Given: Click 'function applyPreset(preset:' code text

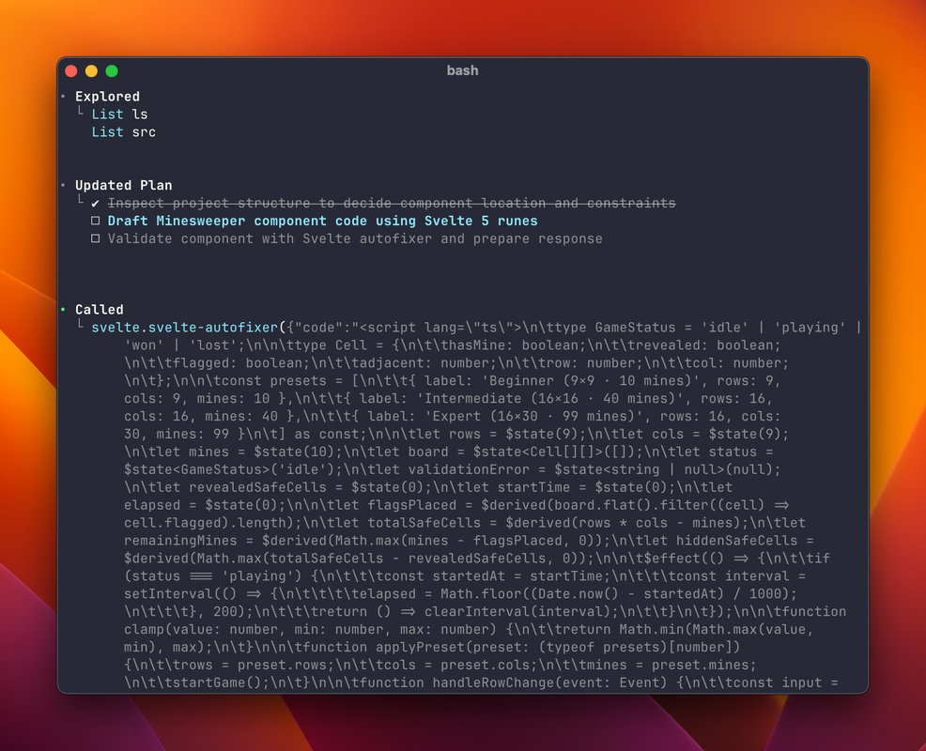Looking at the screenshot, I should [x=416, y=647].
